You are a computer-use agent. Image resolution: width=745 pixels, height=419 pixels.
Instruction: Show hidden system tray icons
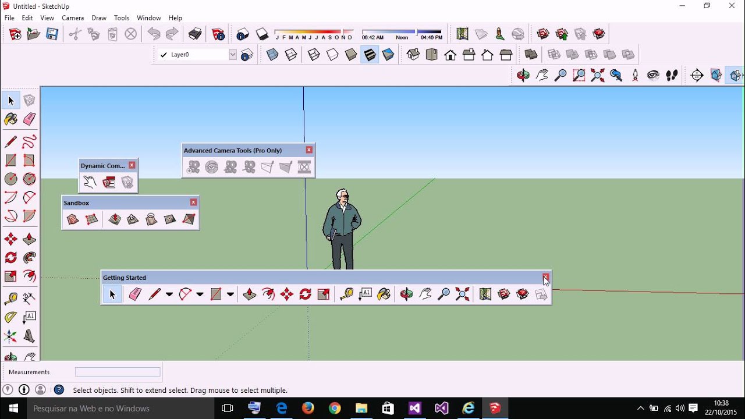click(641, 409)
